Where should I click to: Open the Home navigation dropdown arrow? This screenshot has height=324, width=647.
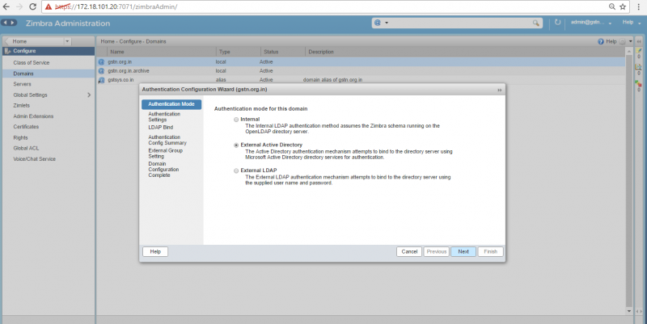(x=67, y=41)
